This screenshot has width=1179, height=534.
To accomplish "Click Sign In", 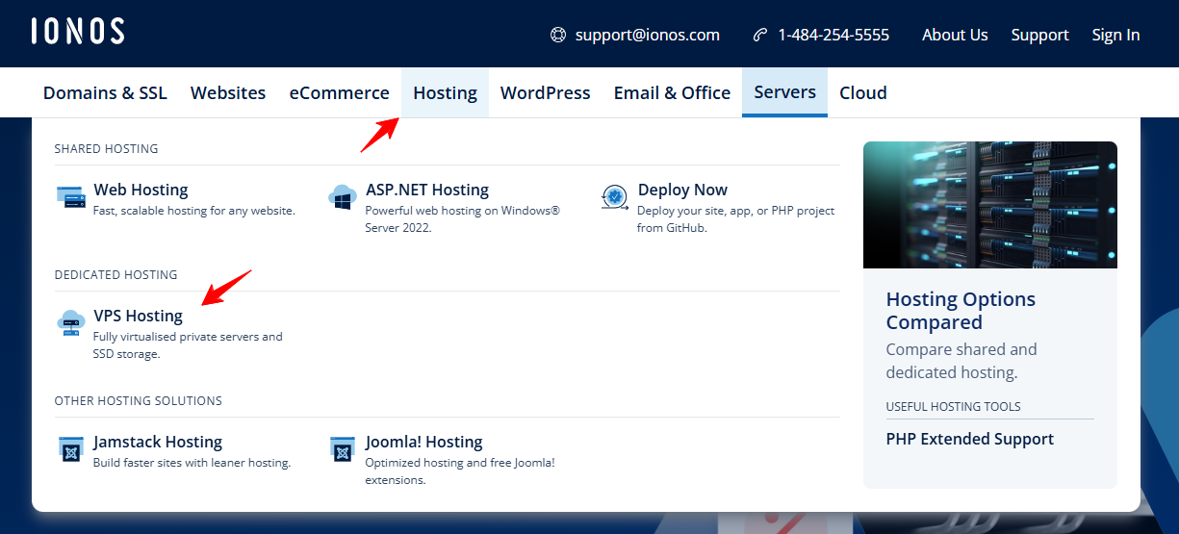I will [x=1115, y=35].
